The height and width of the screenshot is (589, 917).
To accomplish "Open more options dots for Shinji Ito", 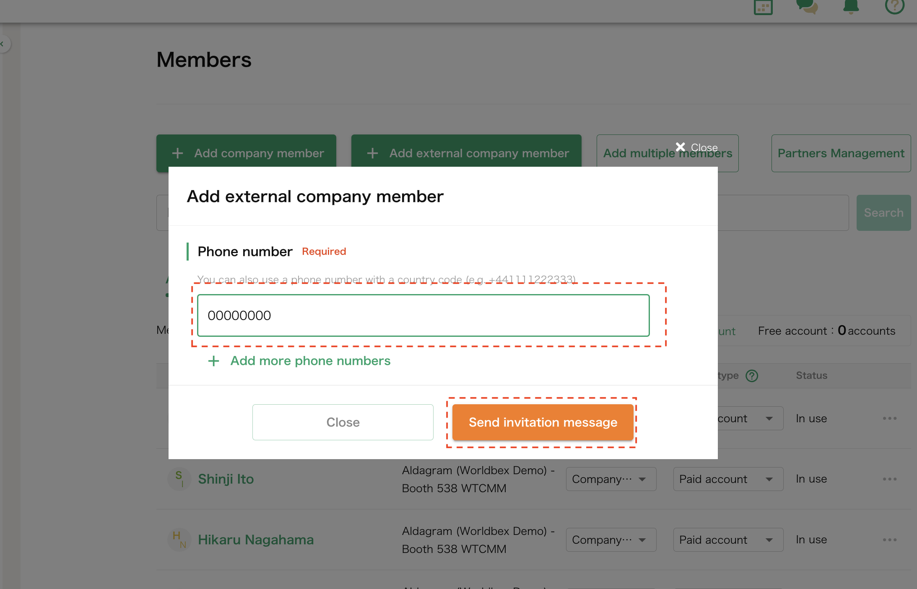I will coord(889,479).
